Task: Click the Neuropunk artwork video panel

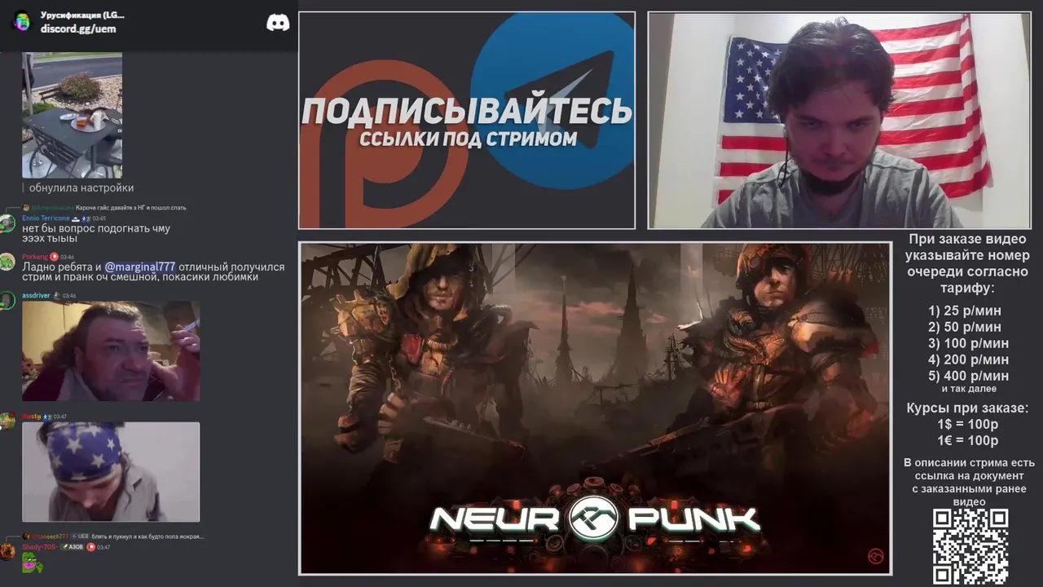Action: [595, 408]
